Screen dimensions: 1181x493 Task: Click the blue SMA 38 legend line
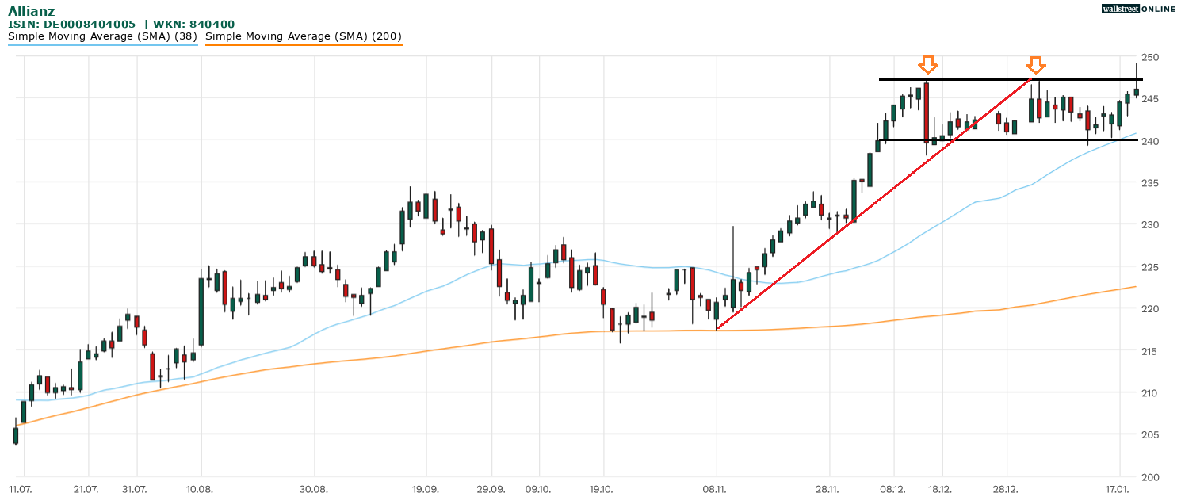click(x=102, y=44)
